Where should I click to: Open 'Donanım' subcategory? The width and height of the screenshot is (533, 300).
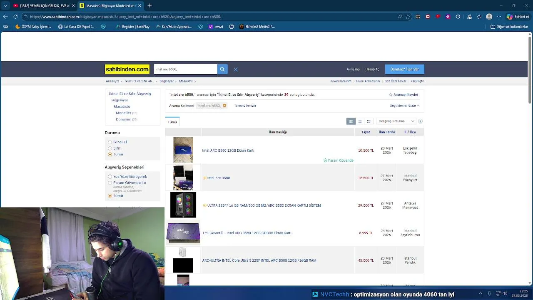pyautogui.click(x=123, y=120)
